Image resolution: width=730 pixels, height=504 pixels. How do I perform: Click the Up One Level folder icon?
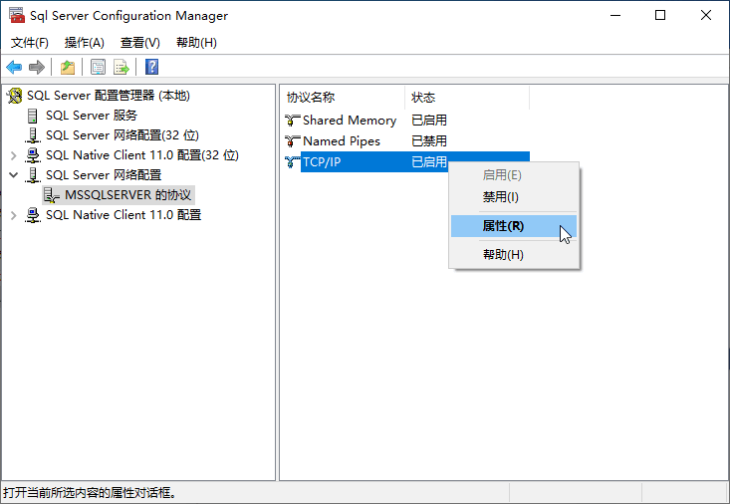[68, 67]
